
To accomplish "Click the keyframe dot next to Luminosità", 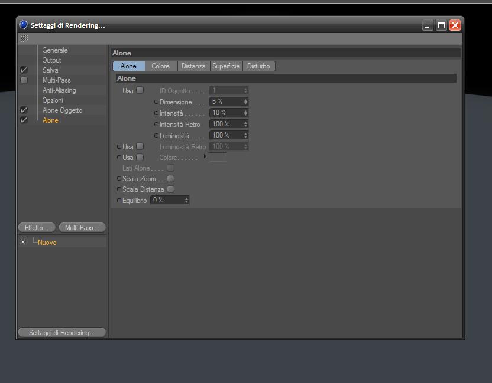I will (x=156, y=136).
